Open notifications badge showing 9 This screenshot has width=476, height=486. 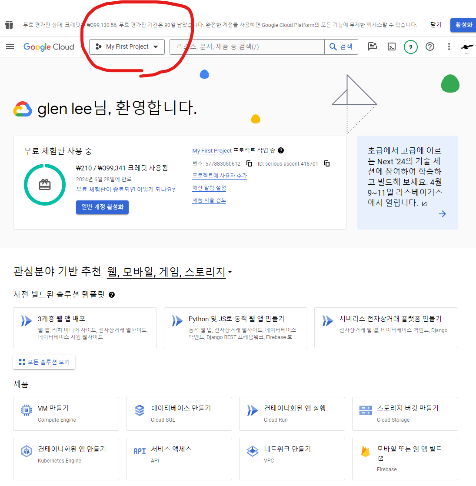point(411,47)
